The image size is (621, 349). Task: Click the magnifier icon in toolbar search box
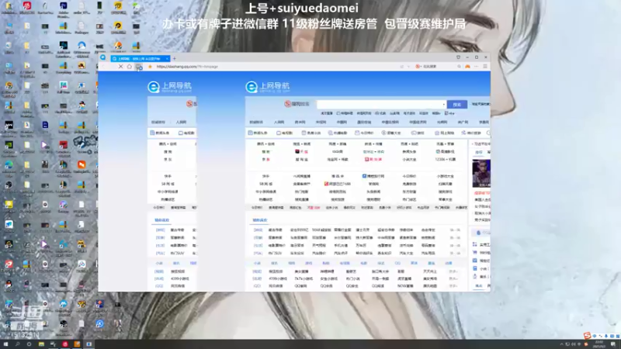tap(459, 67)
